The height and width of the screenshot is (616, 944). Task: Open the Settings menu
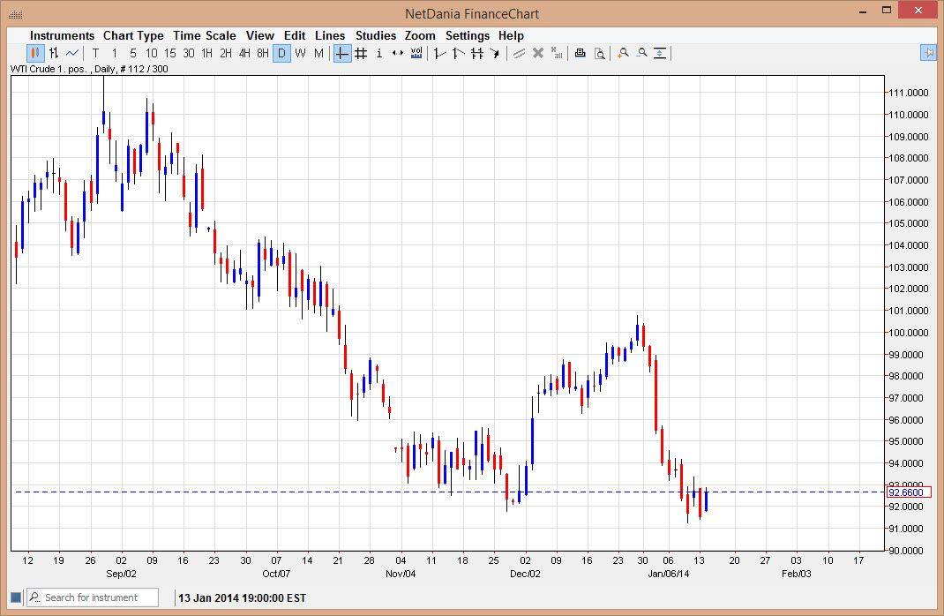click(467, 35)
